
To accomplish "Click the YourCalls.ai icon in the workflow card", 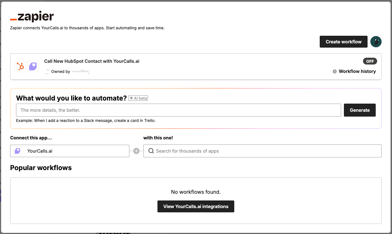I will click(x=33, y=66).
